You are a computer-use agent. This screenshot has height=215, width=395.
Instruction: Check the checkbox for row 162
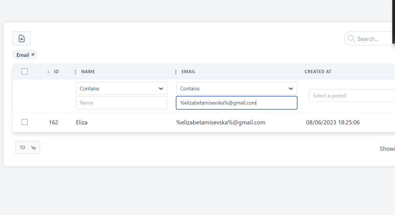(x=25, y=122)
